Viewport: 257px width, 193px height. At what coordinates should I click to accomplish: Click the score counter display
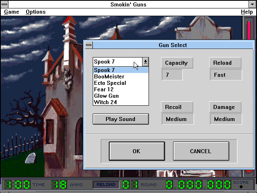click(198, 185)
